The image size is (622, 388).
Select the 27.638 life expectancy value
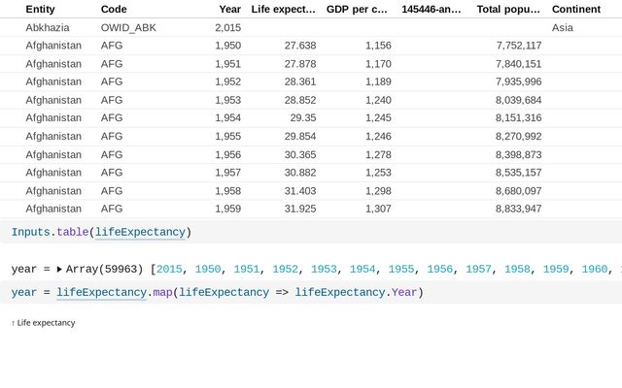[299, 46]
